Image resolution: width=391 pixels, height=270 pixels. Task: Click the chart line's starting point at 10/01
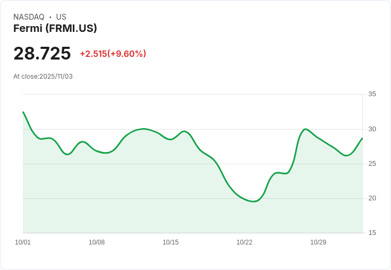click(x=23, y=112)
